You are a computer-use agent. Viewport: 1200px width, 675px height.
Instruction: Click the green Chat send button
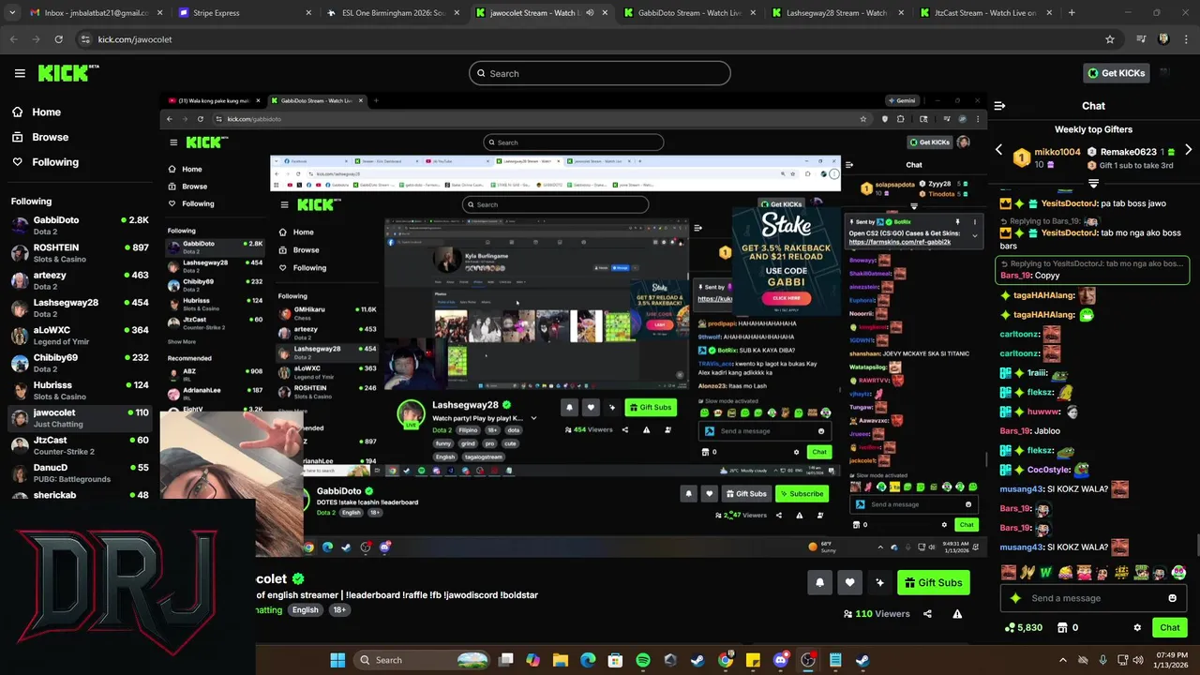(x=1169, y=628)
